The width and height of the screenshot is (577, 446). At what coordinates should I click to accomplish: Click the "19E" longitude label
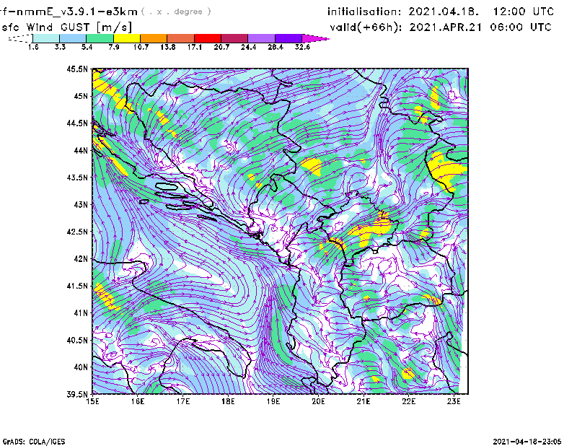click(x=273, y=401)
